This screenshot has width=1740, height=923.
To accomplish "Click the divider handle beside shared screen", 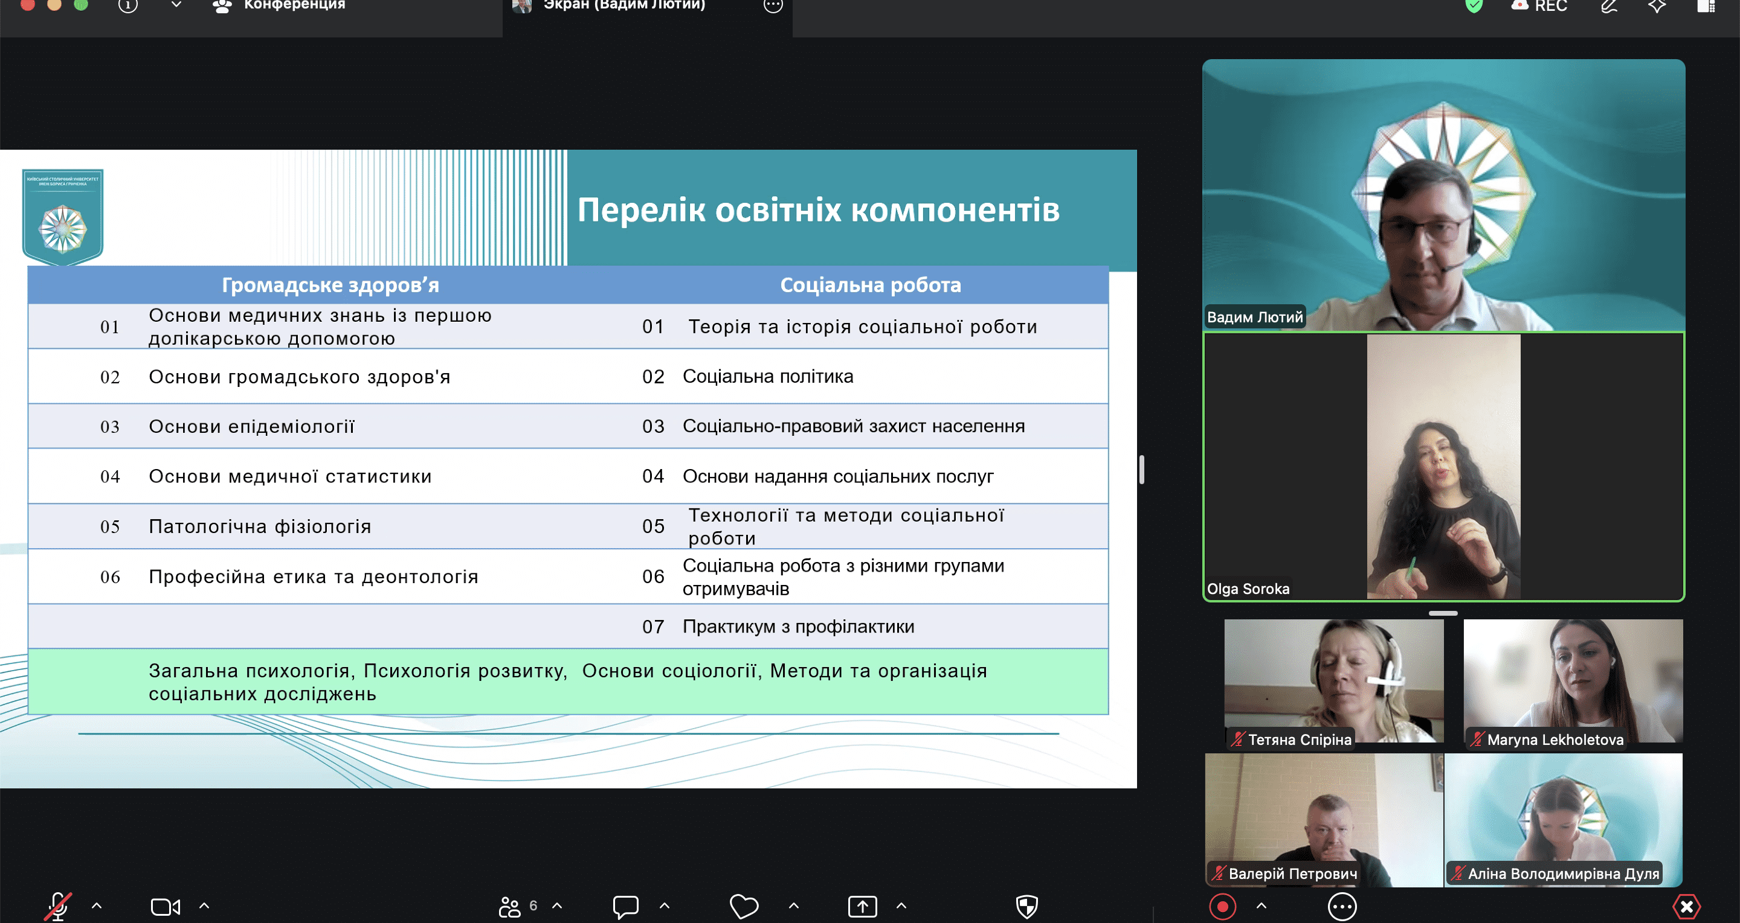I will click(x=1141, y=470).
